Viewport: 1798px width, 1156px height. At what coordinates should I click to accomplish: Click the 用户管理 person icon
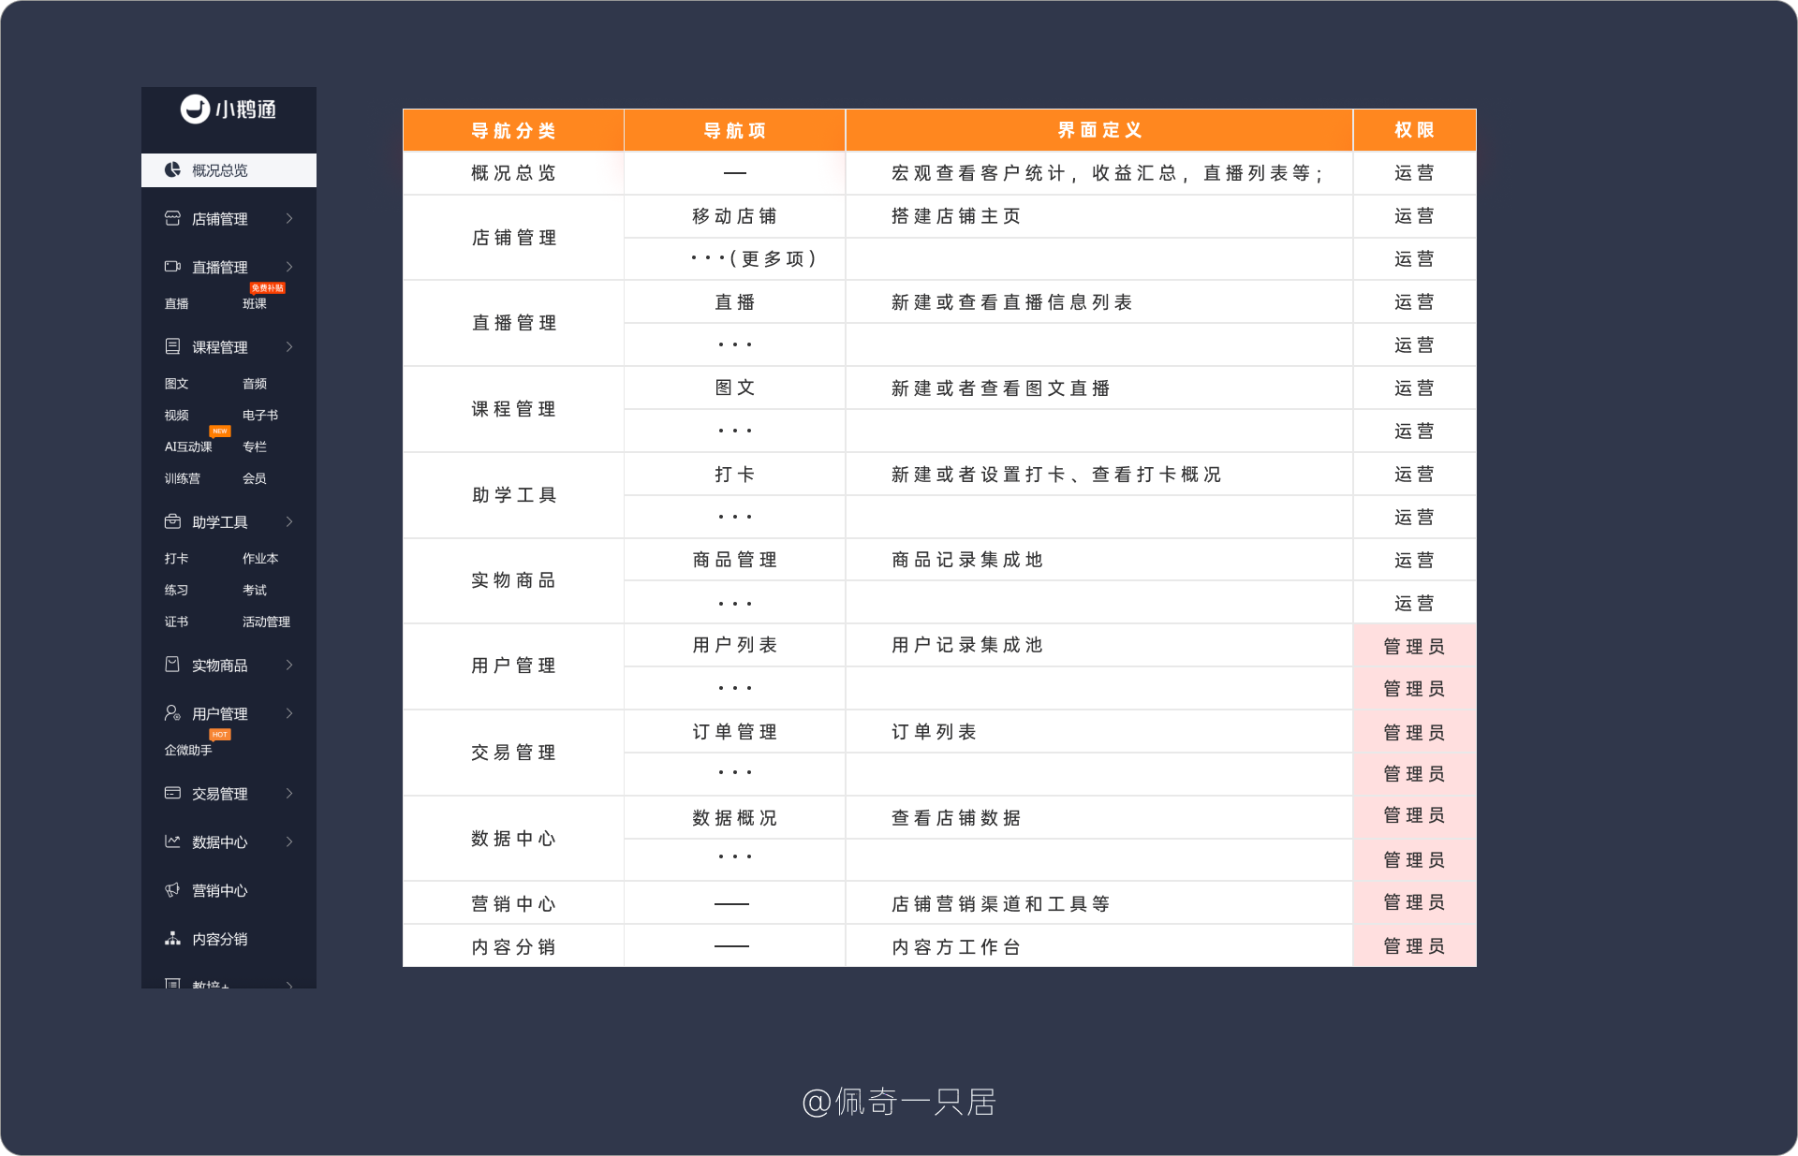(172, 713)
